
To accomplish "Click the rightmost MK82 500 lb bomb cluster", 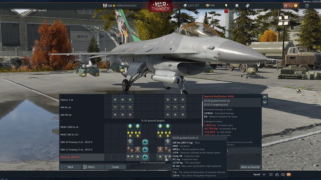I will tap(168, 135).
